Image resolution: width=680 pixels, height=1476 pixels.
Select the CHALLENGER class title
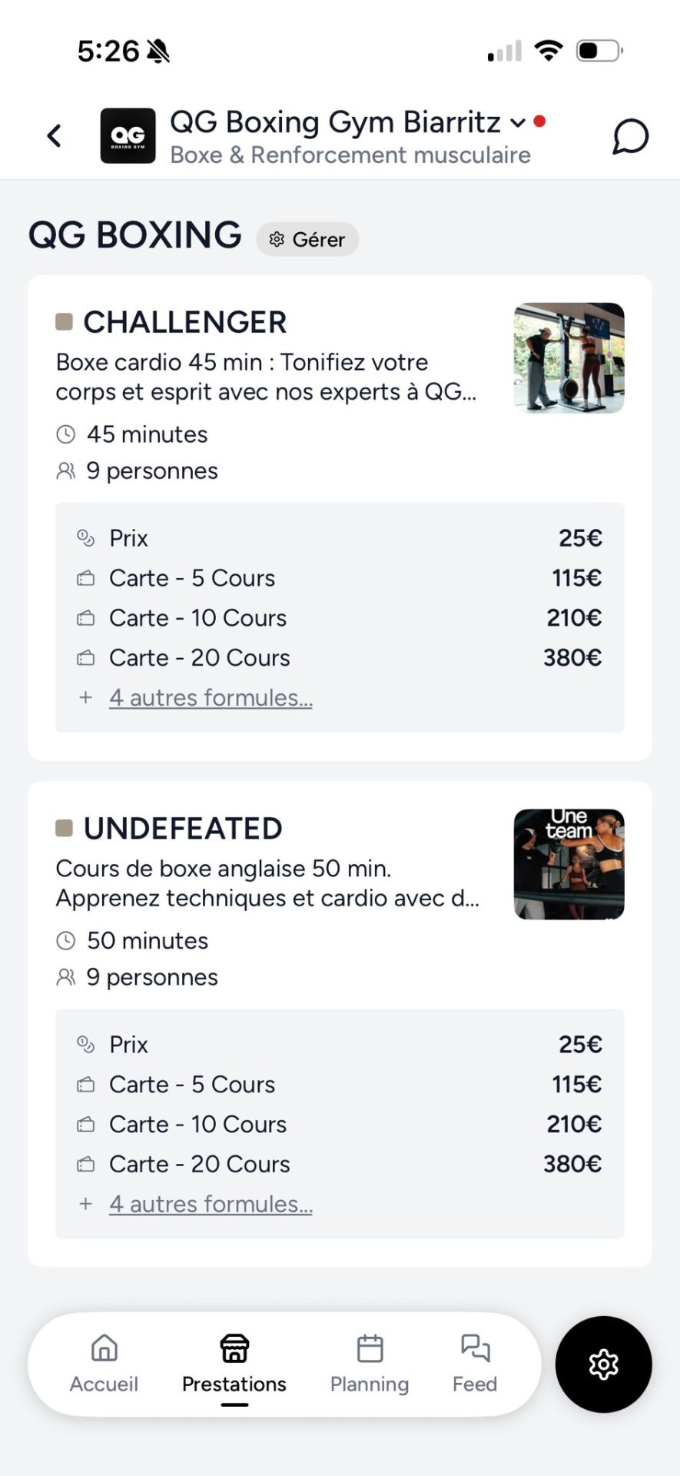pos(184,322)
